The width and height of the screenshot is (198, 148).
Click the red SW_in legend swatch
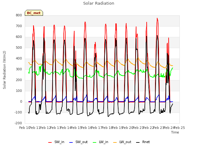[x=50, y=142]
